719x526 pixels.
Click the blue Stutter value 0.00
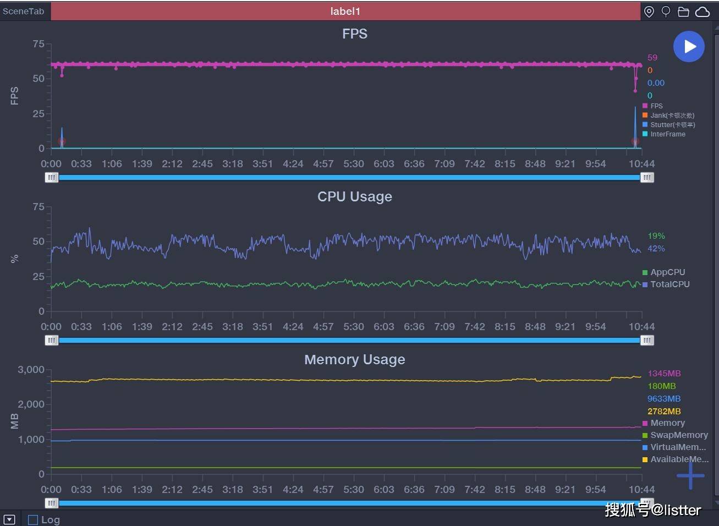tap(656, 83)
